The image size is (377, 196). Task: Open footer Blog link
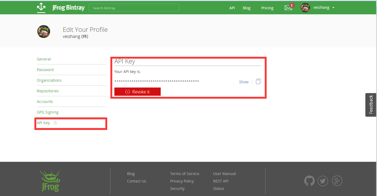(131, 174)
